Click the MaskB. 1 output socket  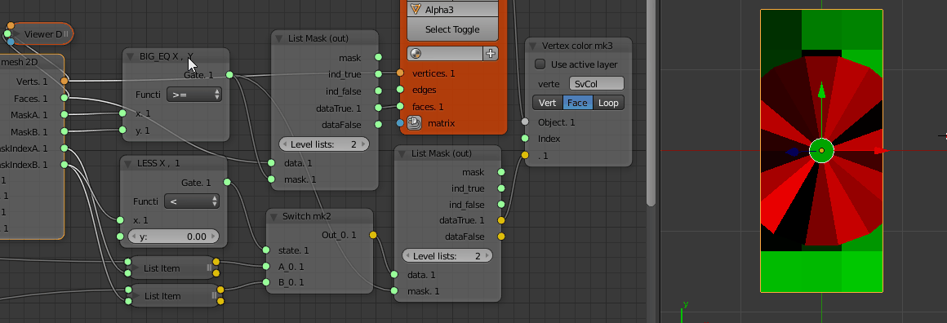tap(64, 131)
